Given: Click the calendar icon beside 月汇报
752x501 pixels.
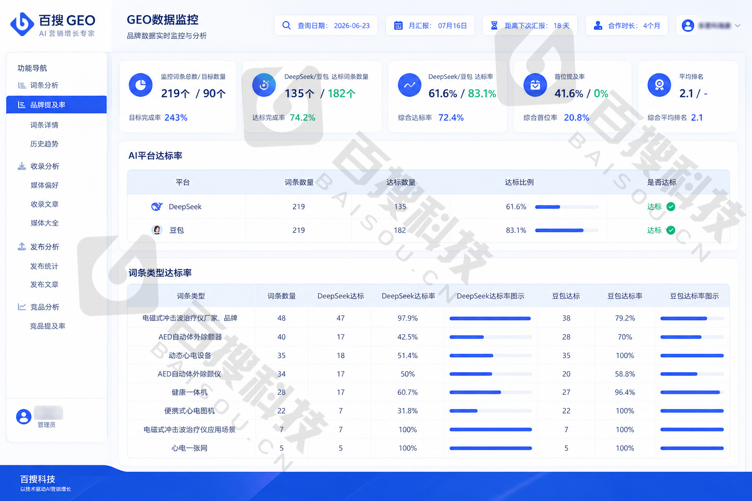Looking at the screenshot, I should click(399, 25).
